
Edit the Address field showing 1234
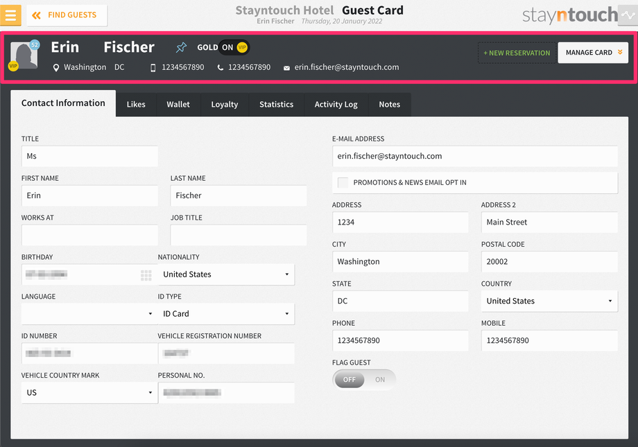[x=400, y=222]
